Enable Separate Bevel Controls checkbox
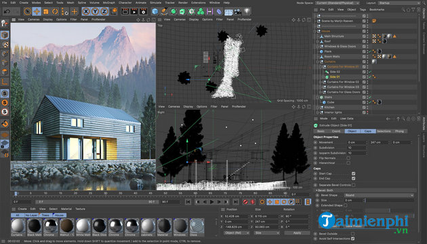The height and width of the screenshot is (244, 427). (354, 185)
